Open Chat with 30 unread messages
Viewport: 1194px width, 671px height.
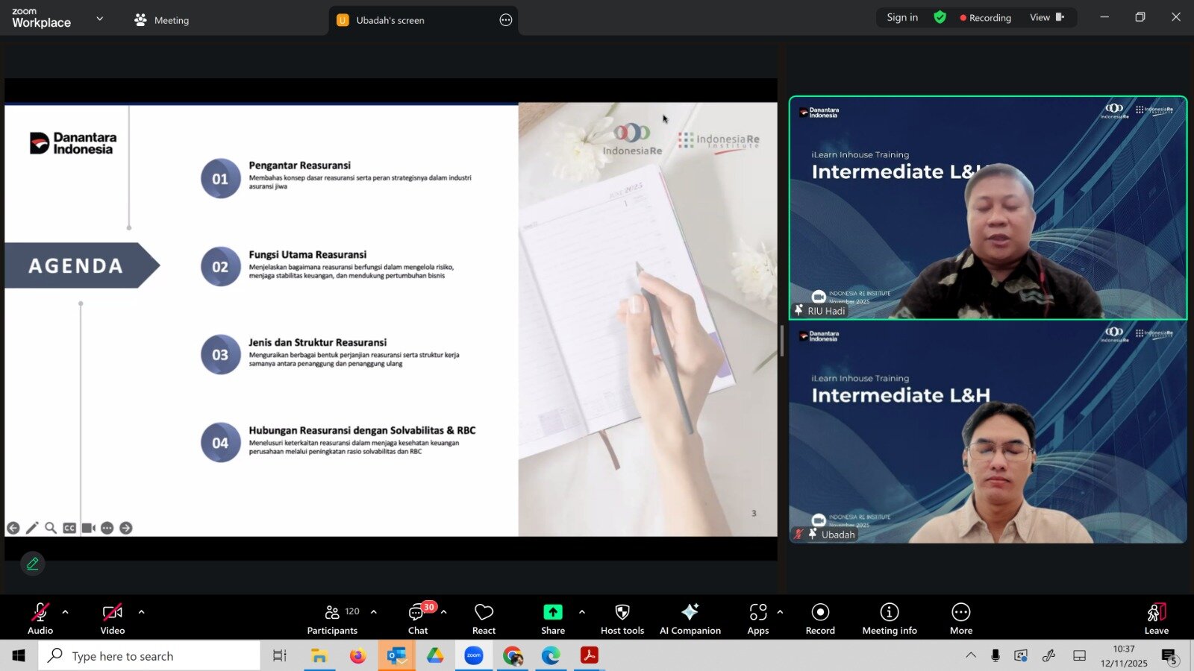tap(418, 618)
